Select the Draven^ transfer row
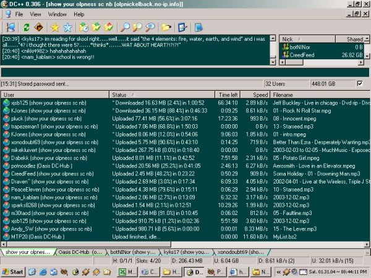The width and height of the screenshot is (371, 278). [x=185, y=182]
